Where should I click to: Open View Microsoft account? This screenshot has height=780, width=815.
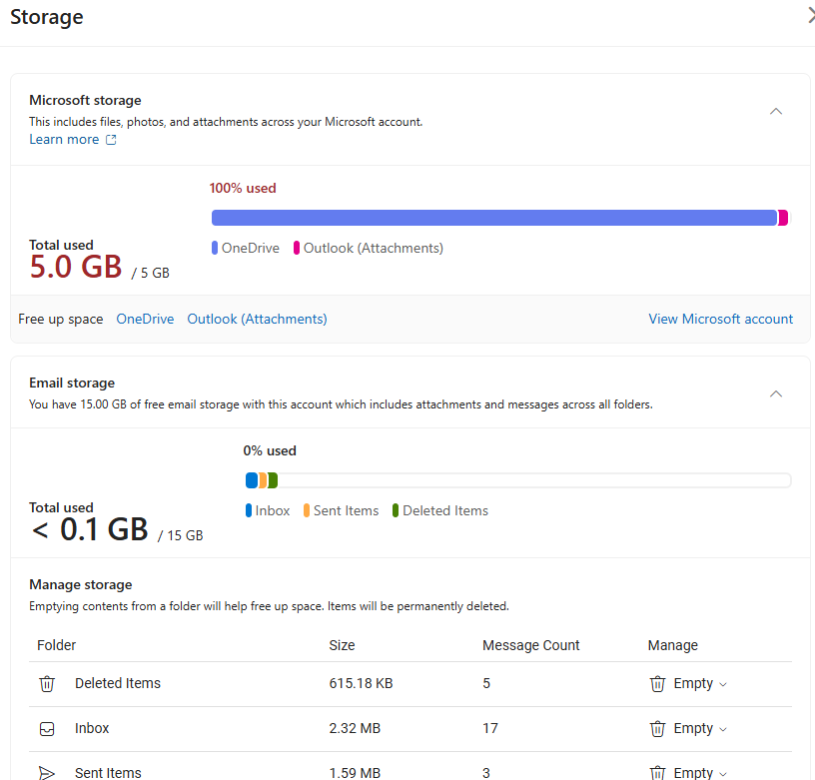720,319
